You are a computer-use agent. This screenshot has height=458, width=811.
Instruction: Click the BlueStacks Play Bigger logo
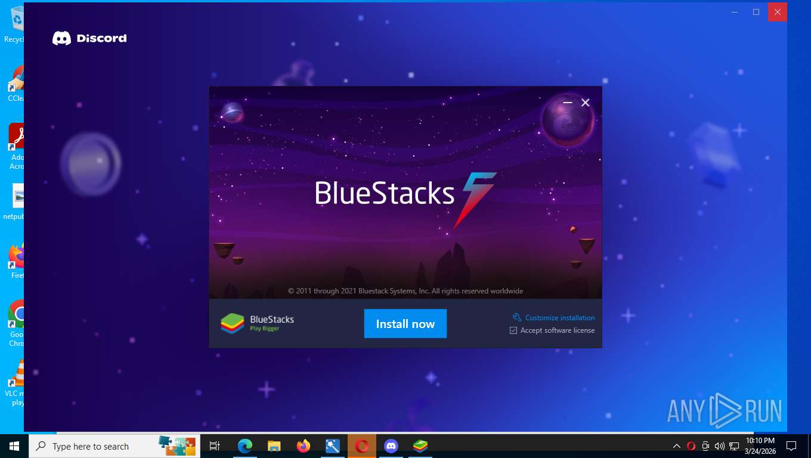coord(258,323)
